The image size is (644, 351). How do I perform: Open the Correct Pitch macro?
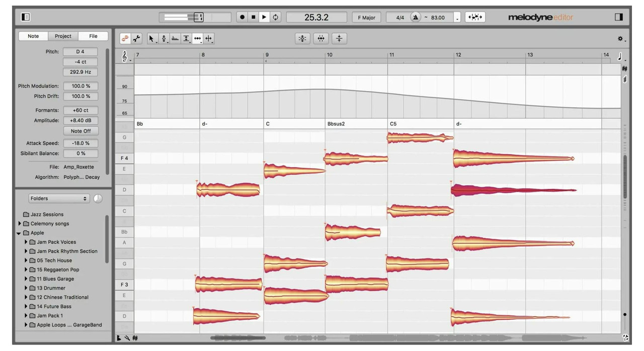[302, 38]
